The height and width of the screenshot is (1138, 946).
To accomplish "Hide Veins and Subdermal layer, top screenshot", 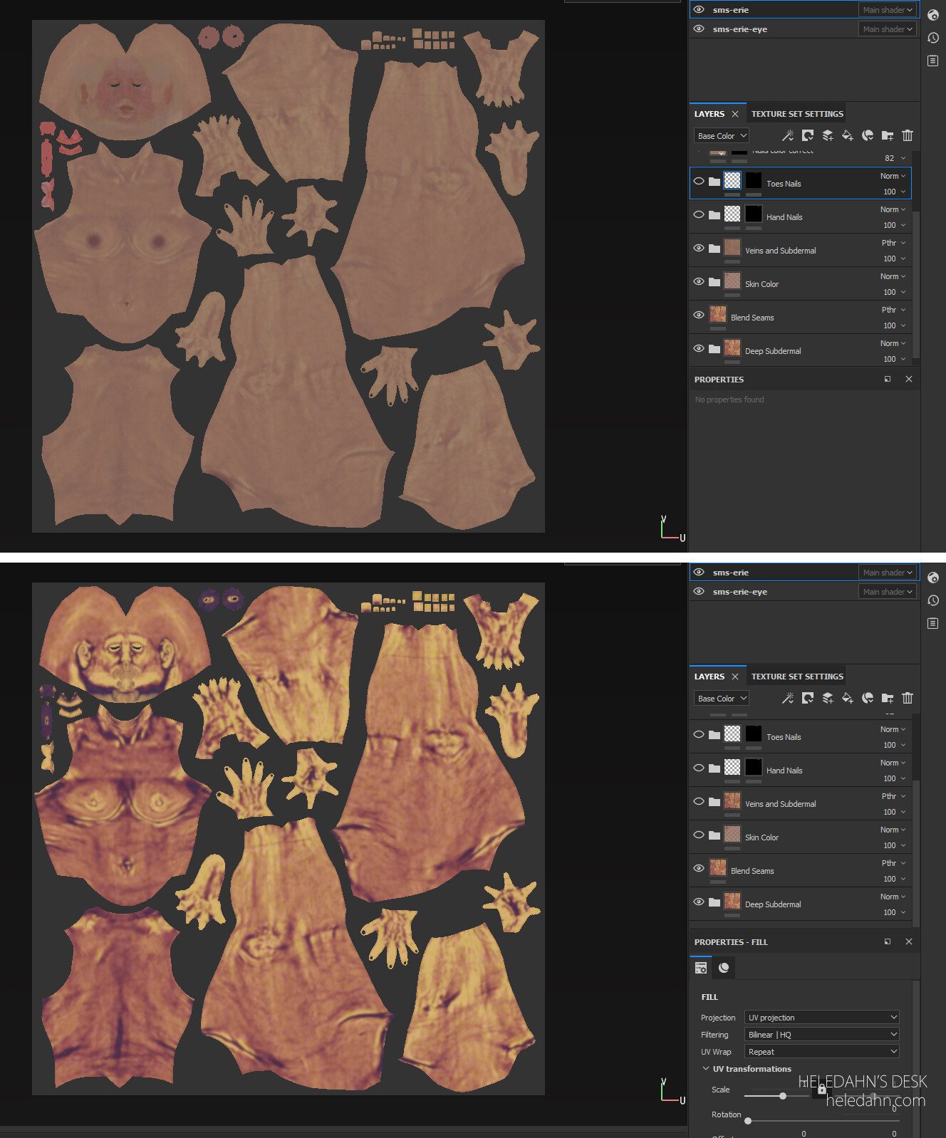I will point(699,248).
